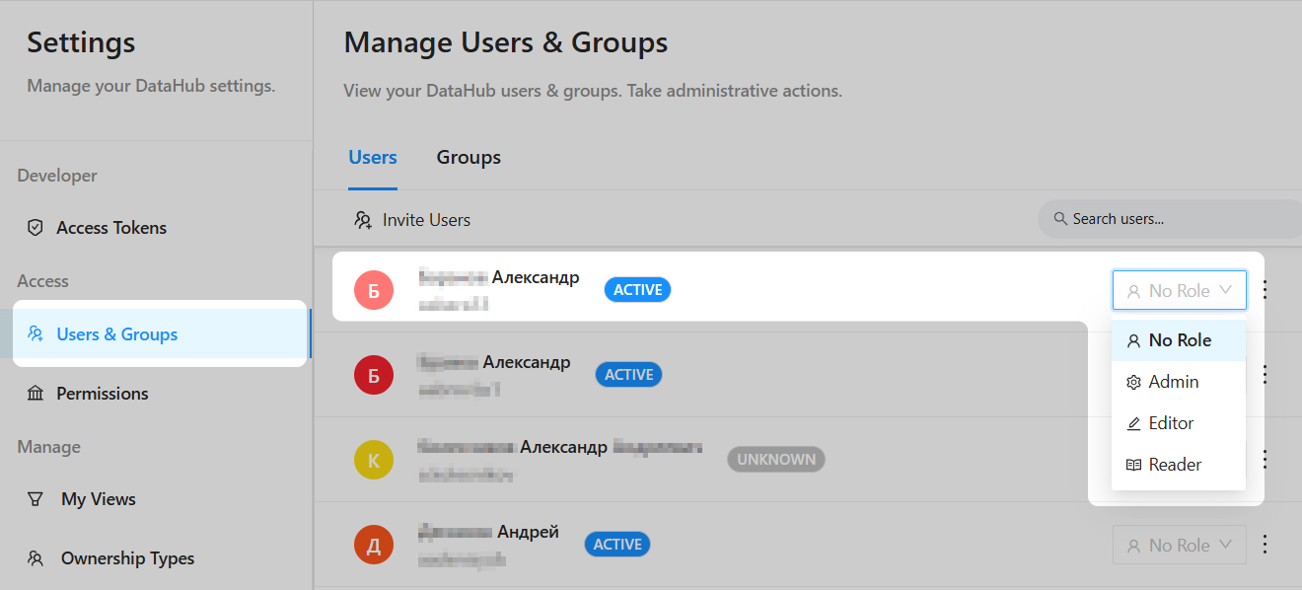
Task: Click the pink Б avatar of first user
Action: 374,290
